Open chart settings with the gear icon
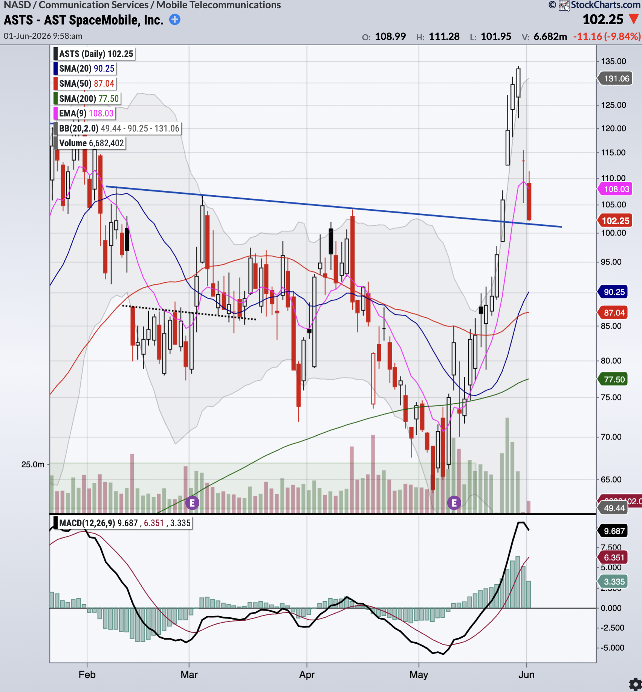Image resolution: width=642 pixels, height=692 pixels. pos(636,684)
